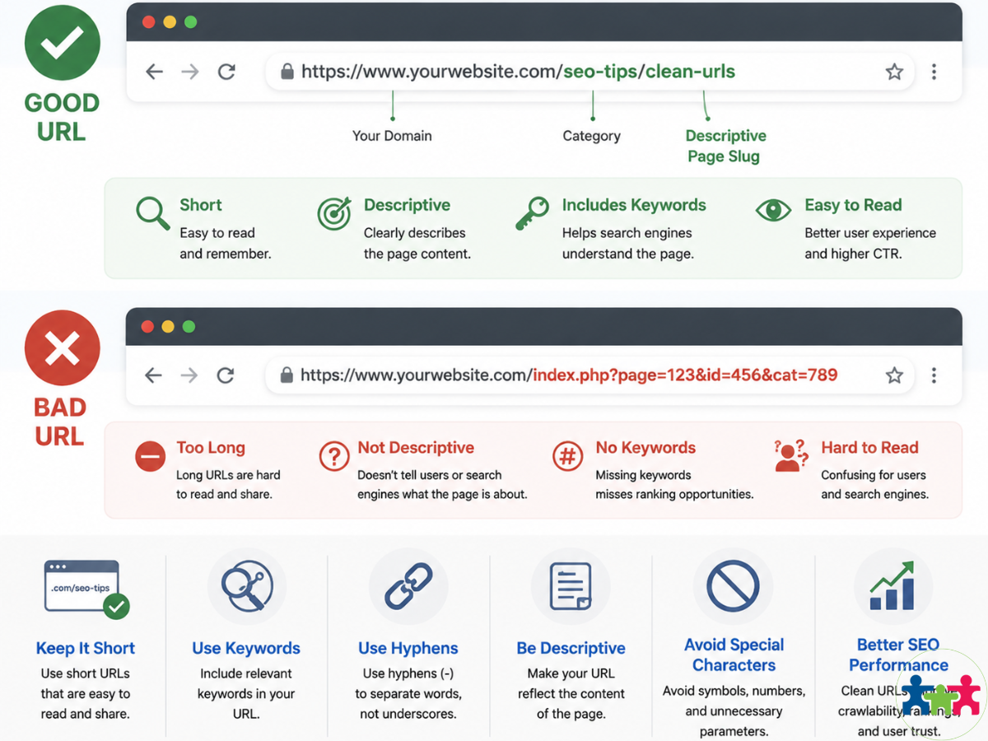Click the confused person icon beside Hard to Read

[x=791, y=455]
